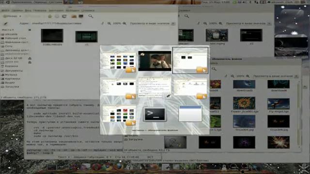Select Flower_jtca001.tga thumbnail in wallpapers window

point(244,103)
